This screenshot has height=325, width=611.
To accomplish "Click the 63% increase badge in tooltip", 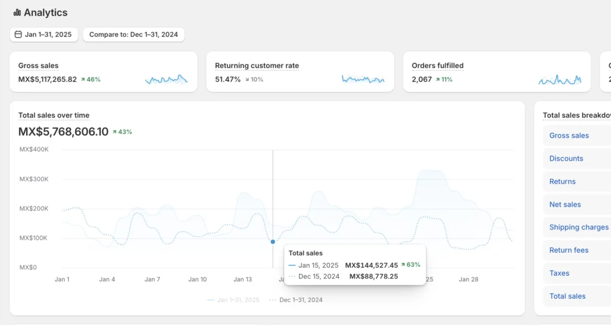I will coord(411,265).
